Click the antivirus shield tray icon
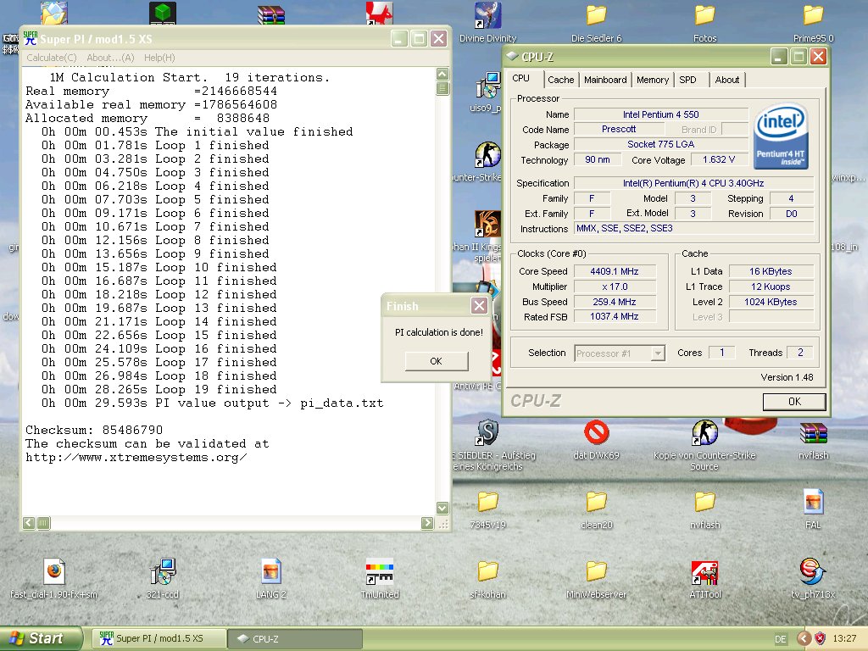Image resolution: width=868 pixels, height=651 pixels. pos(820,638)
